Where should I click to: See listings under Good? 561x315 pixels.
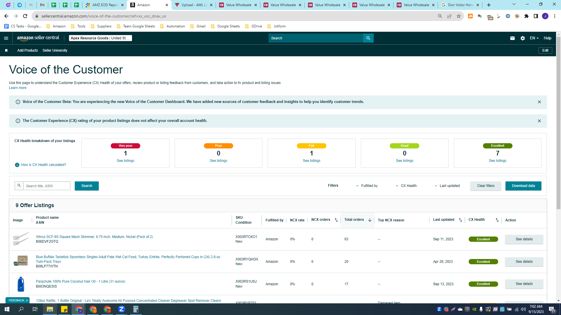404,161
